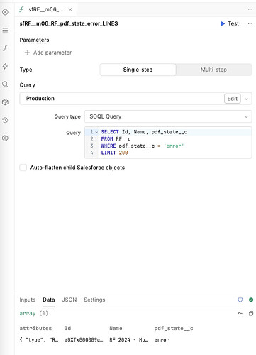Click the function name sfRF__m06_RF_pdf_state_error_LINES
The image size is (256, 355).
coord(69,23)
